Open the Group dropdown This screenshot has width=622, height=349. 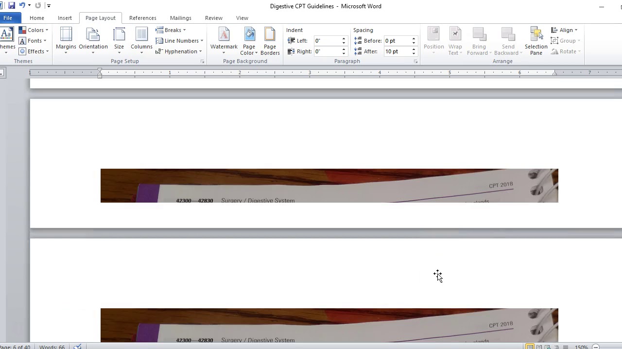pyautogui.click(x=565, y=41)
